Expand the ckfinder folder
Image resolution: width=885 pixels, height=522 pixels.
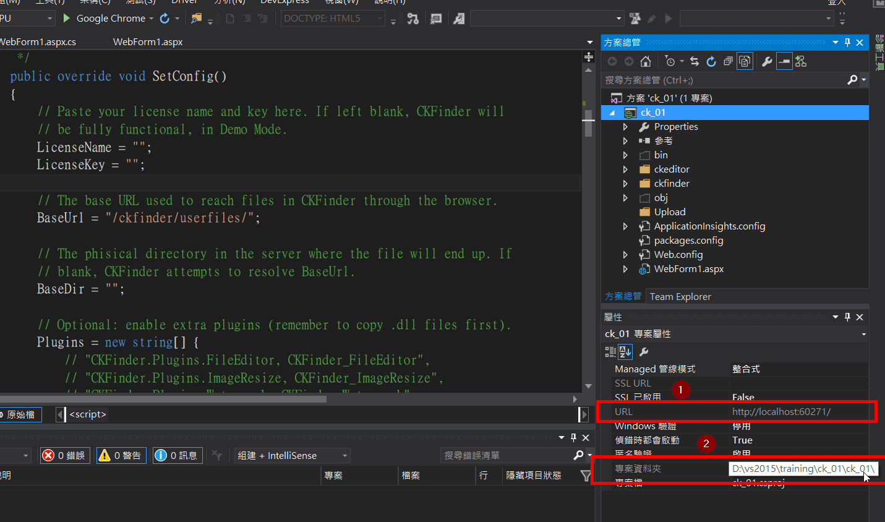pyautogui.click(x=625, y=184)
